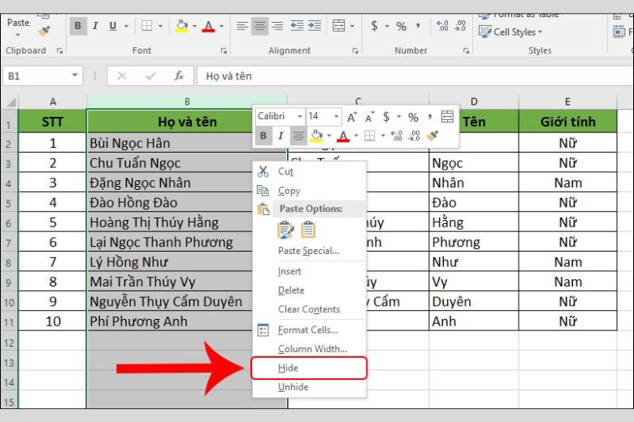
Task: Toggle Center alignment in the ribbon
Action: coord(259,26)
